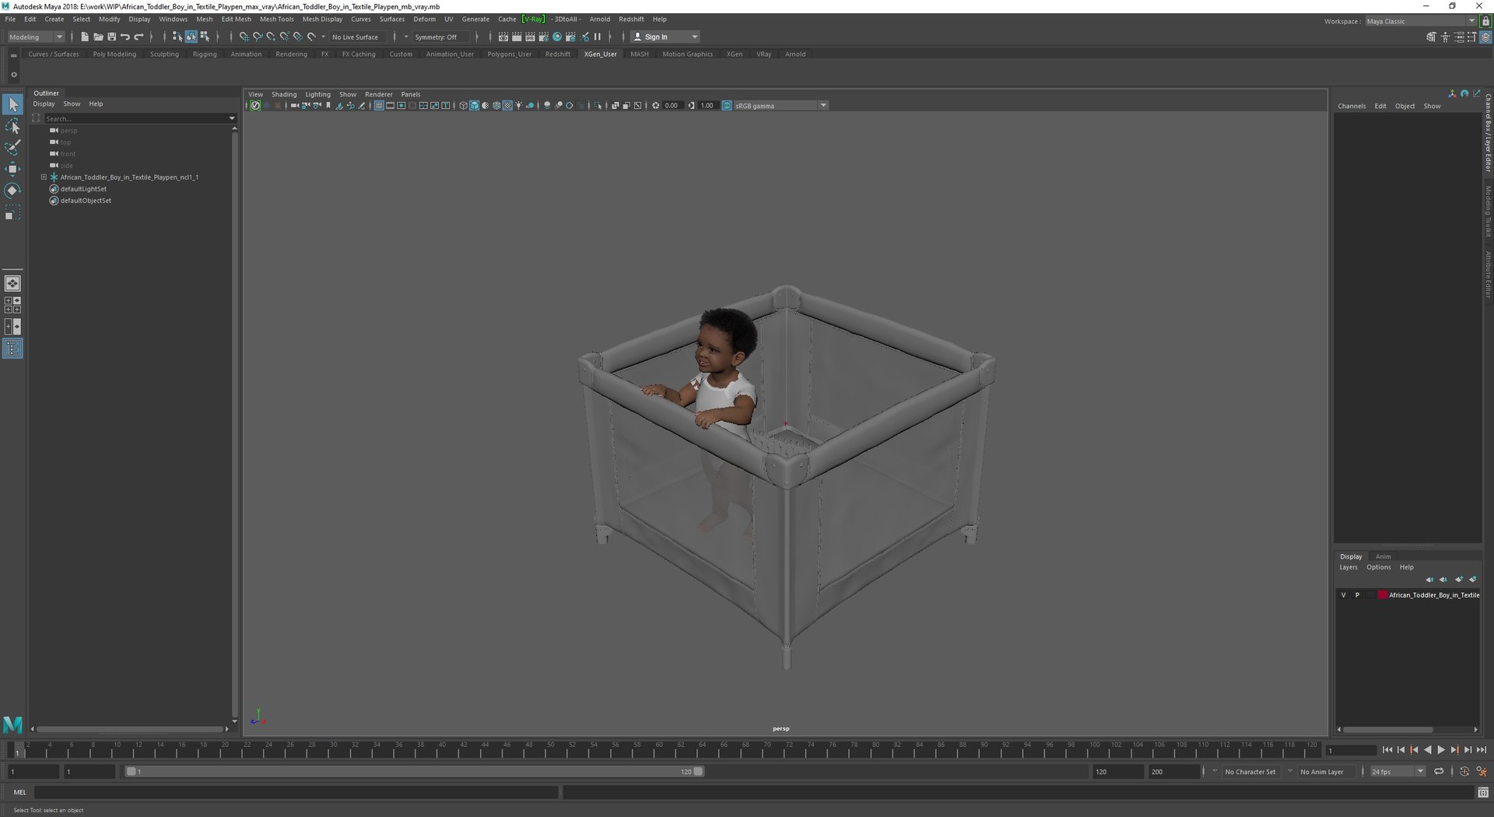1494x817 pixels.
Task: Activate the Scale tool
Action: 13,212
